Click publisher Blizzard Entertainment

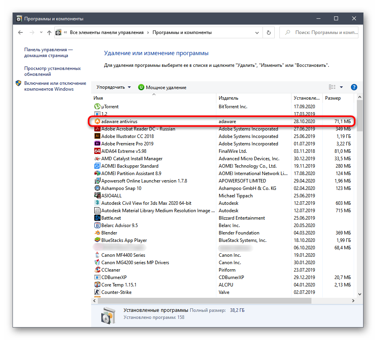click(x=242, y=218)
